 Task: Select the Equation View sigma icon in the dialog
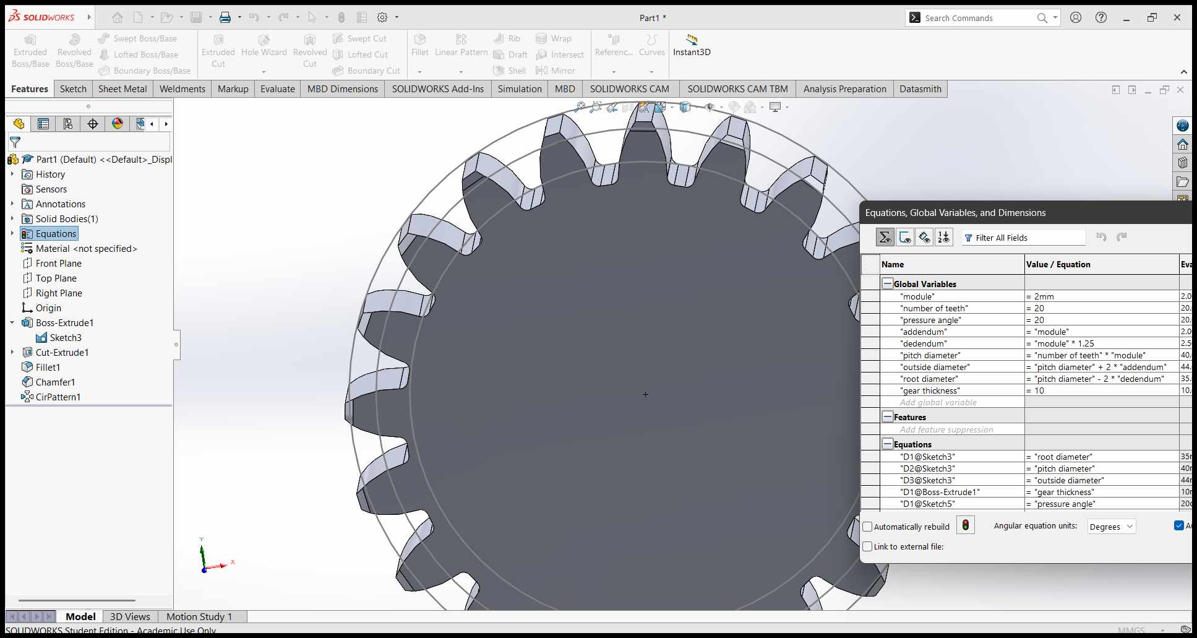[x=885, y=238]
